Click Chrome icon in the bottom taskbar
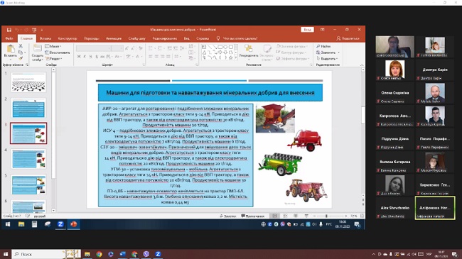The height and width of the screenshot is (259, 462). click(x=99, y=254)
